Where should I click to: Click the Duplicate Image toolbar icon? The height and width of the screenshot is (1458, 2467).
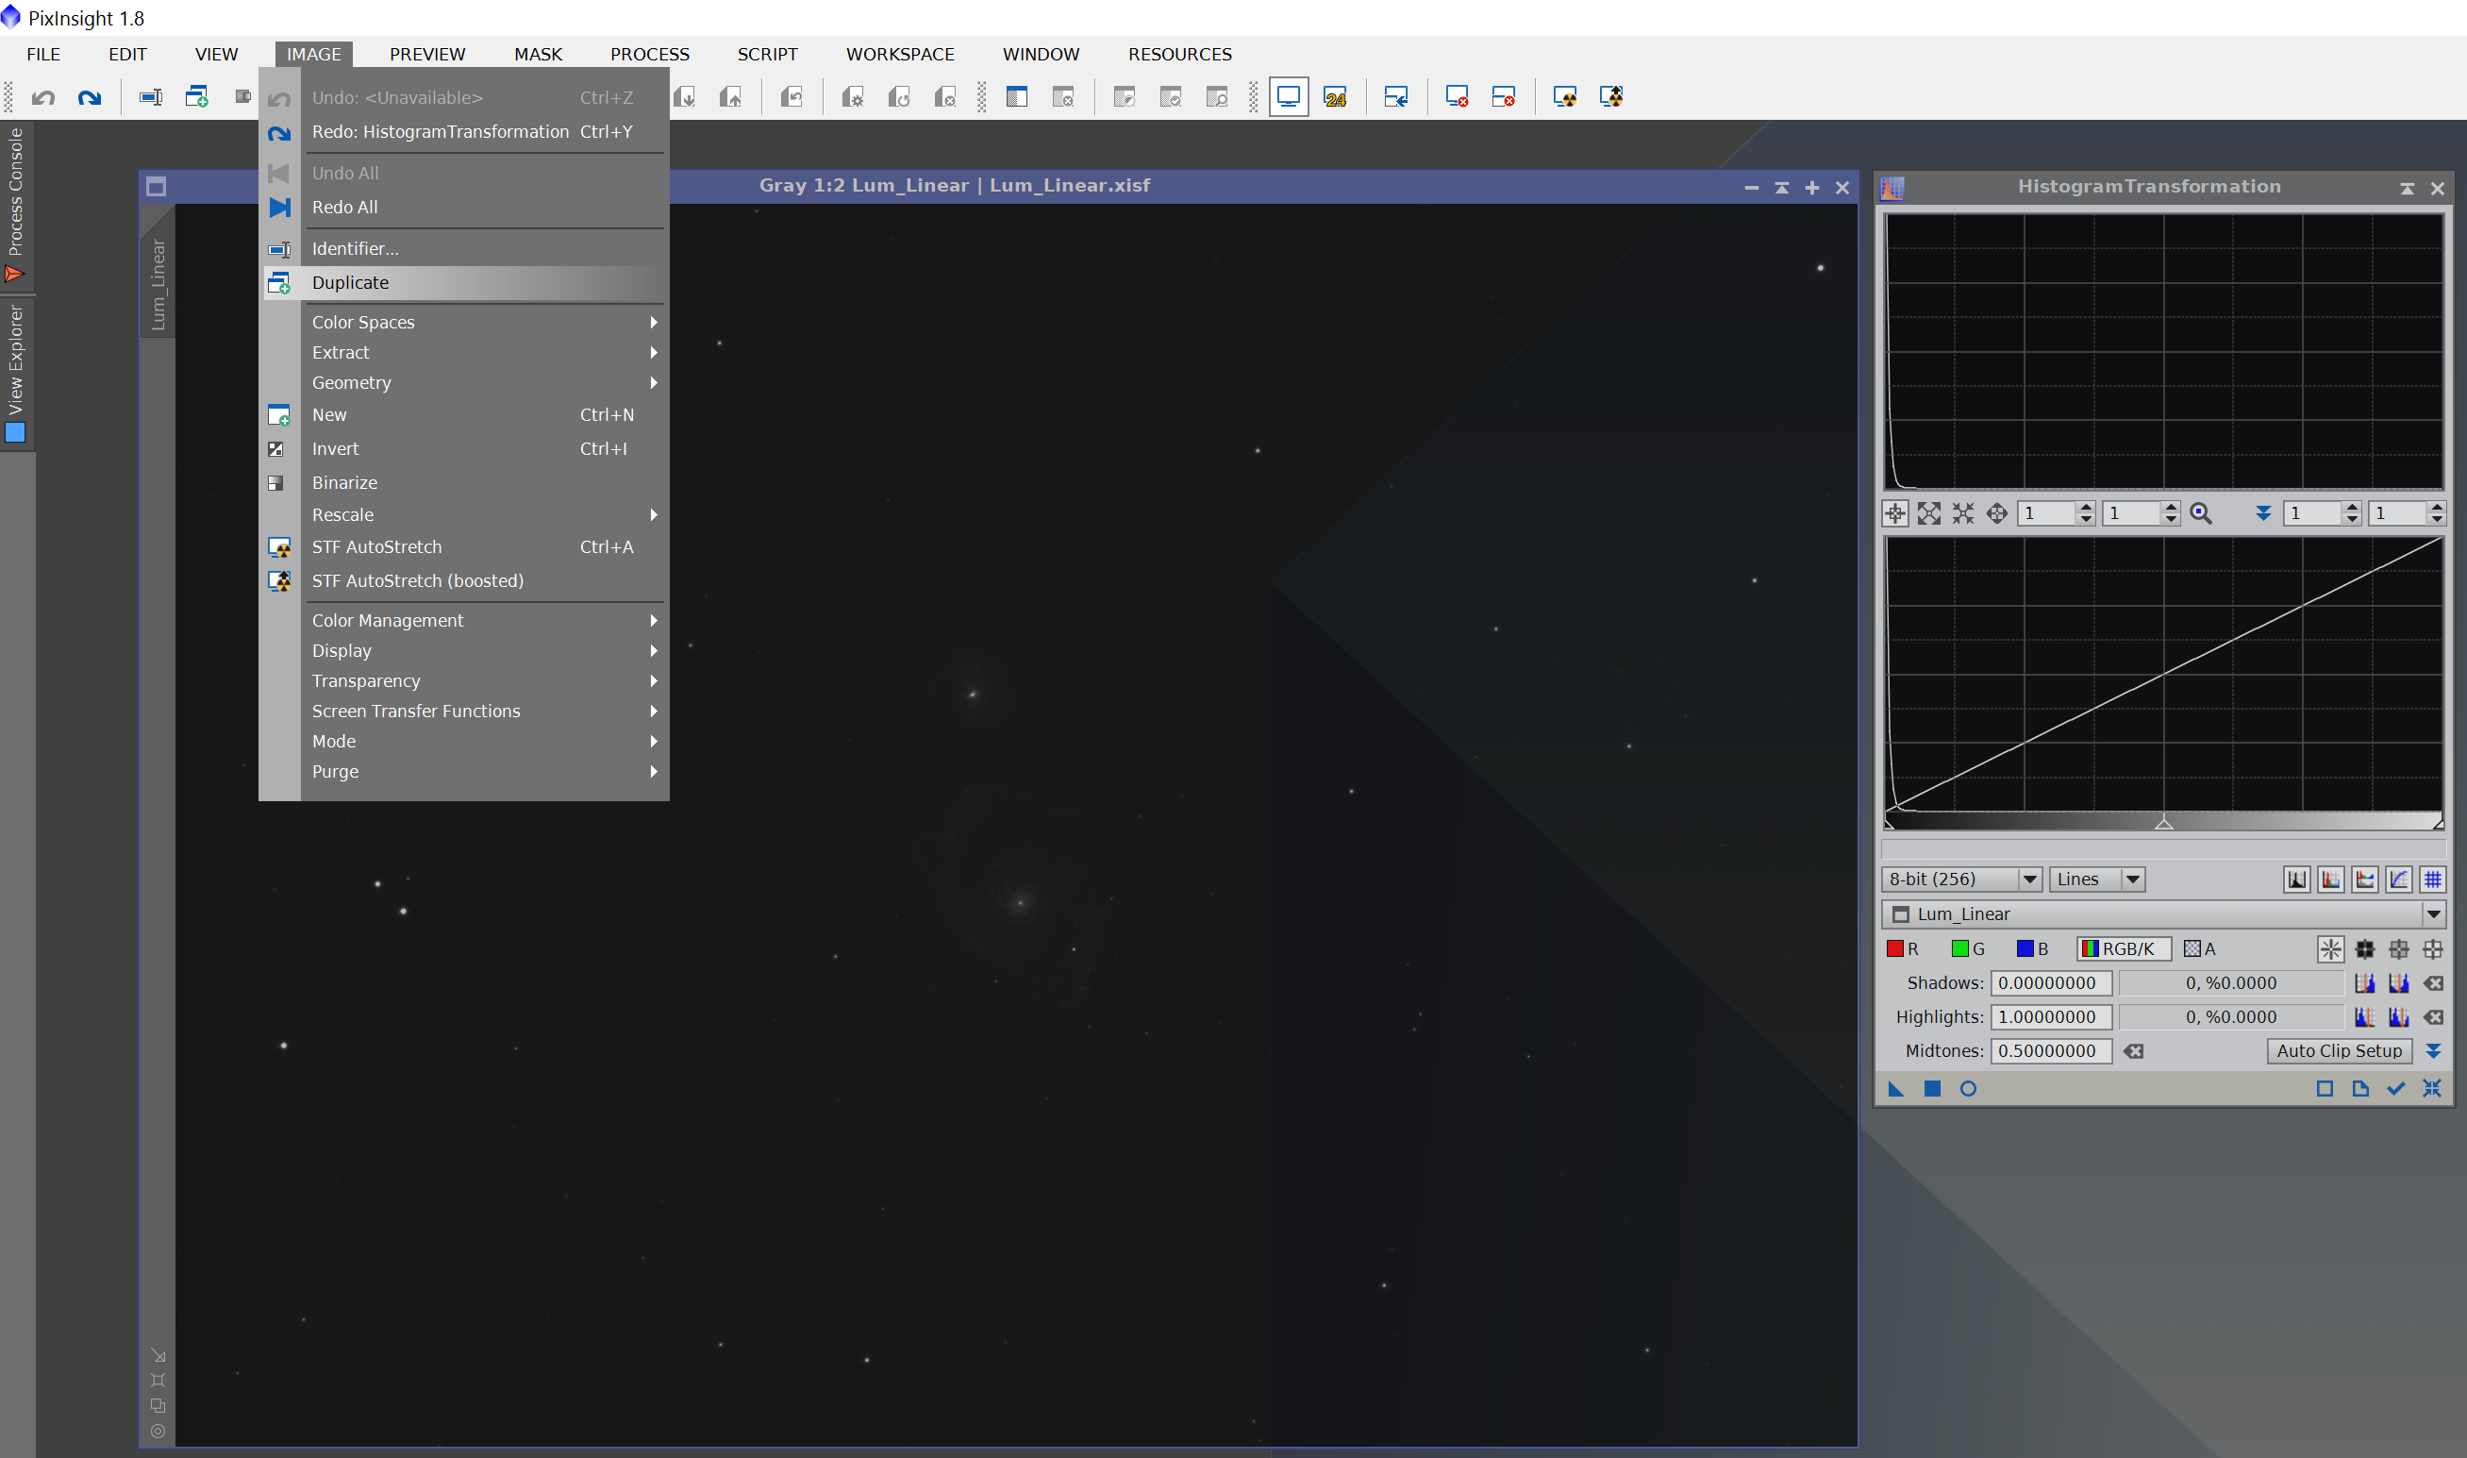[196, 96]
